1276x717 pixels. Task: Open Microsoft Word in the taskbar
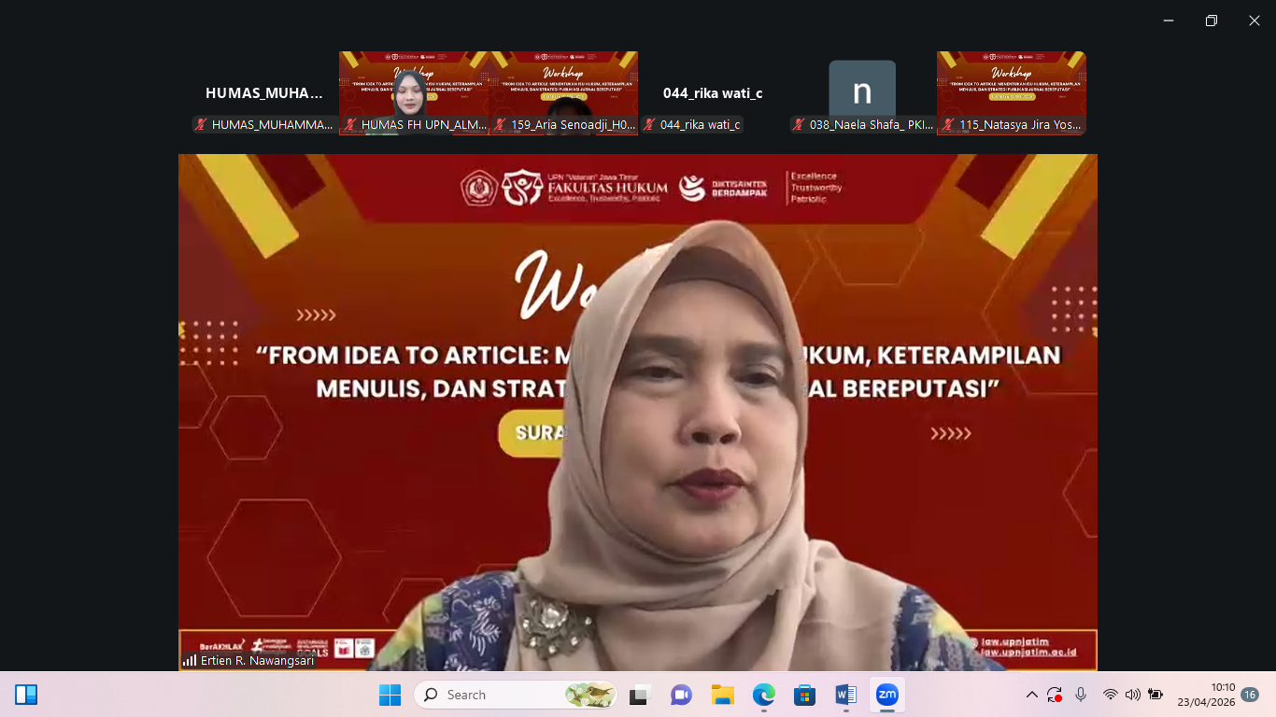tap(845, 695)
